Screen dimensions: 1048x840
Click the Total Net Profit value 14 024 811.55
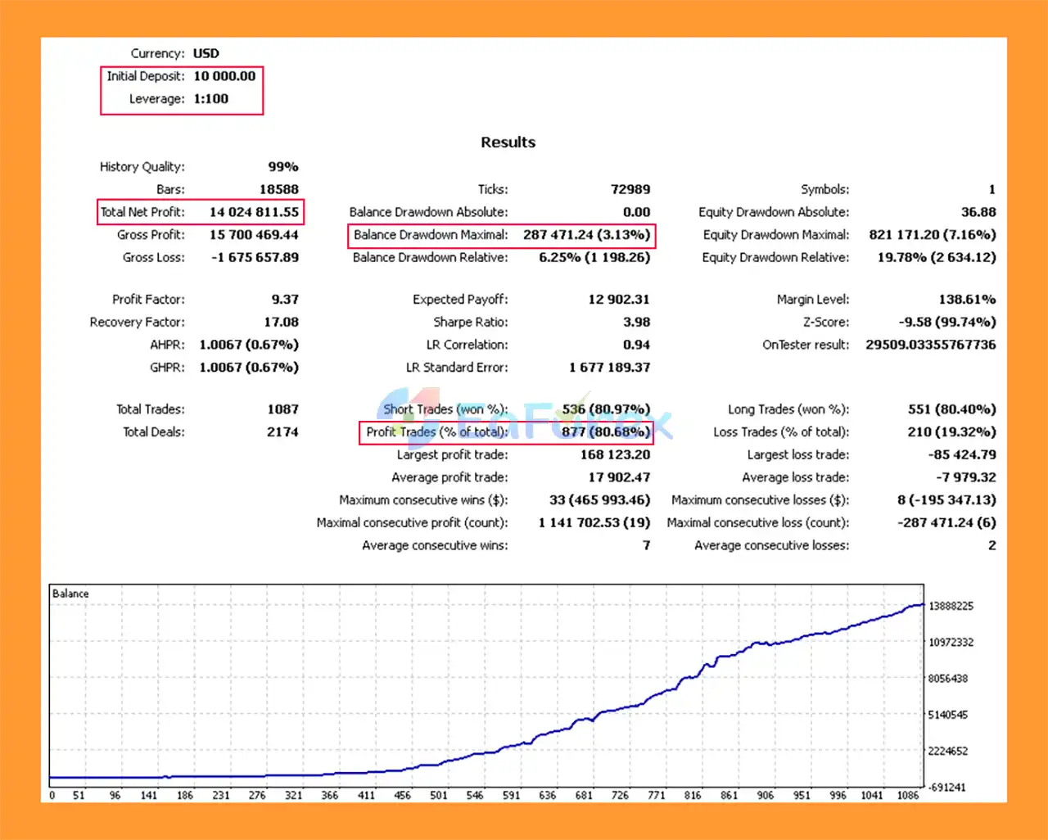point(254,212)
